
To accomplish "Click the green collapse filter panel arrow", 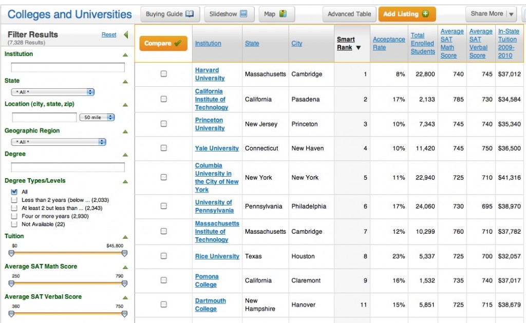I will (126, 35).
